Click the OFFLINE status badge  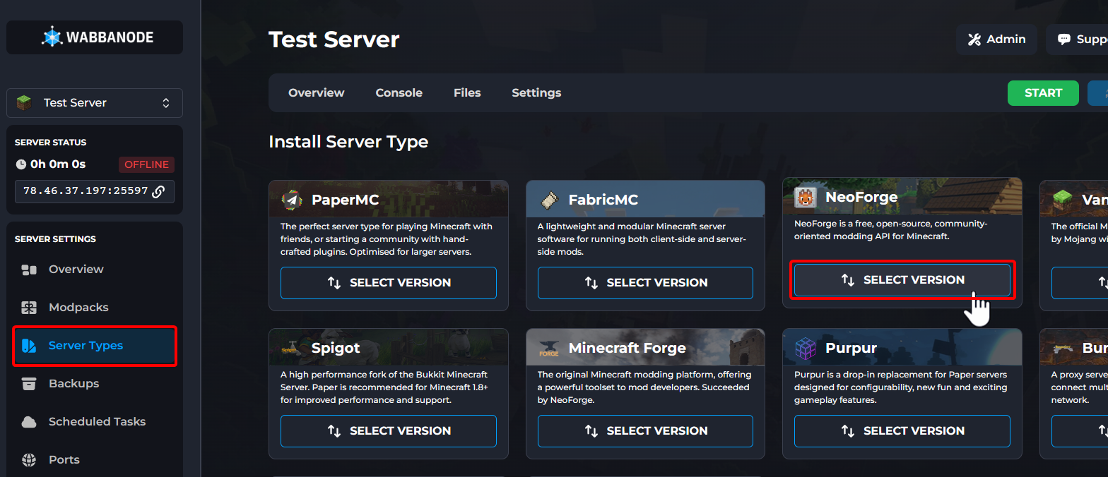point(146,164)
